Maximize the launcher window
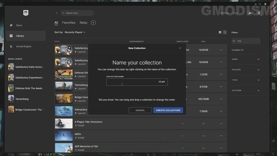 [x=260, y=4]
